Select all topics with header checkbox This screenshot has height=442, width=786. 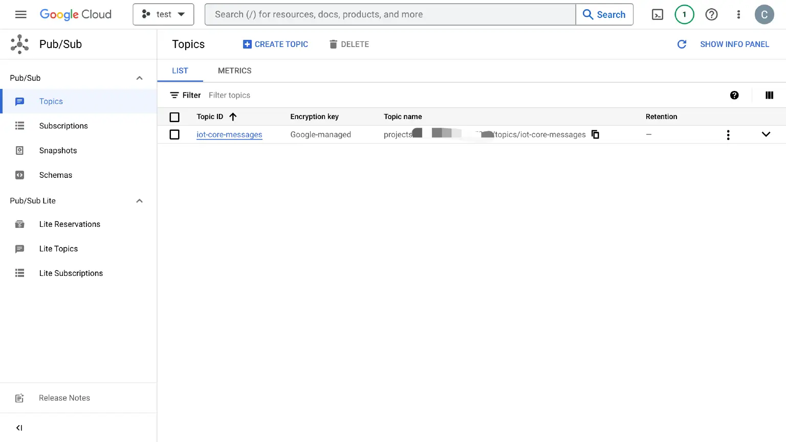(174, 117)
